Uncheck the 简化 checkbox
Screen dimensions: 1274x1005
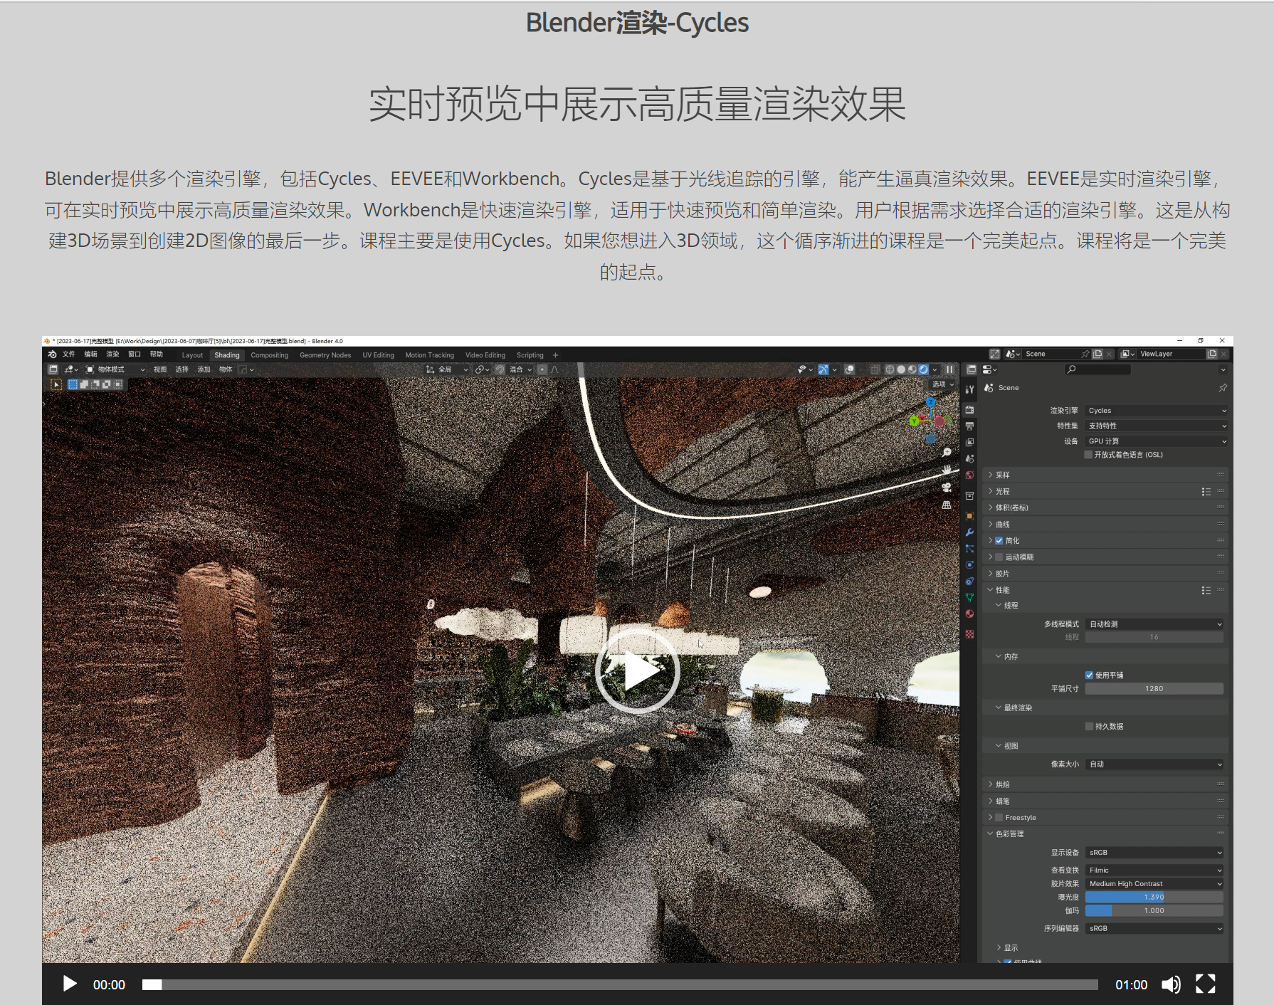click(999, 541)
